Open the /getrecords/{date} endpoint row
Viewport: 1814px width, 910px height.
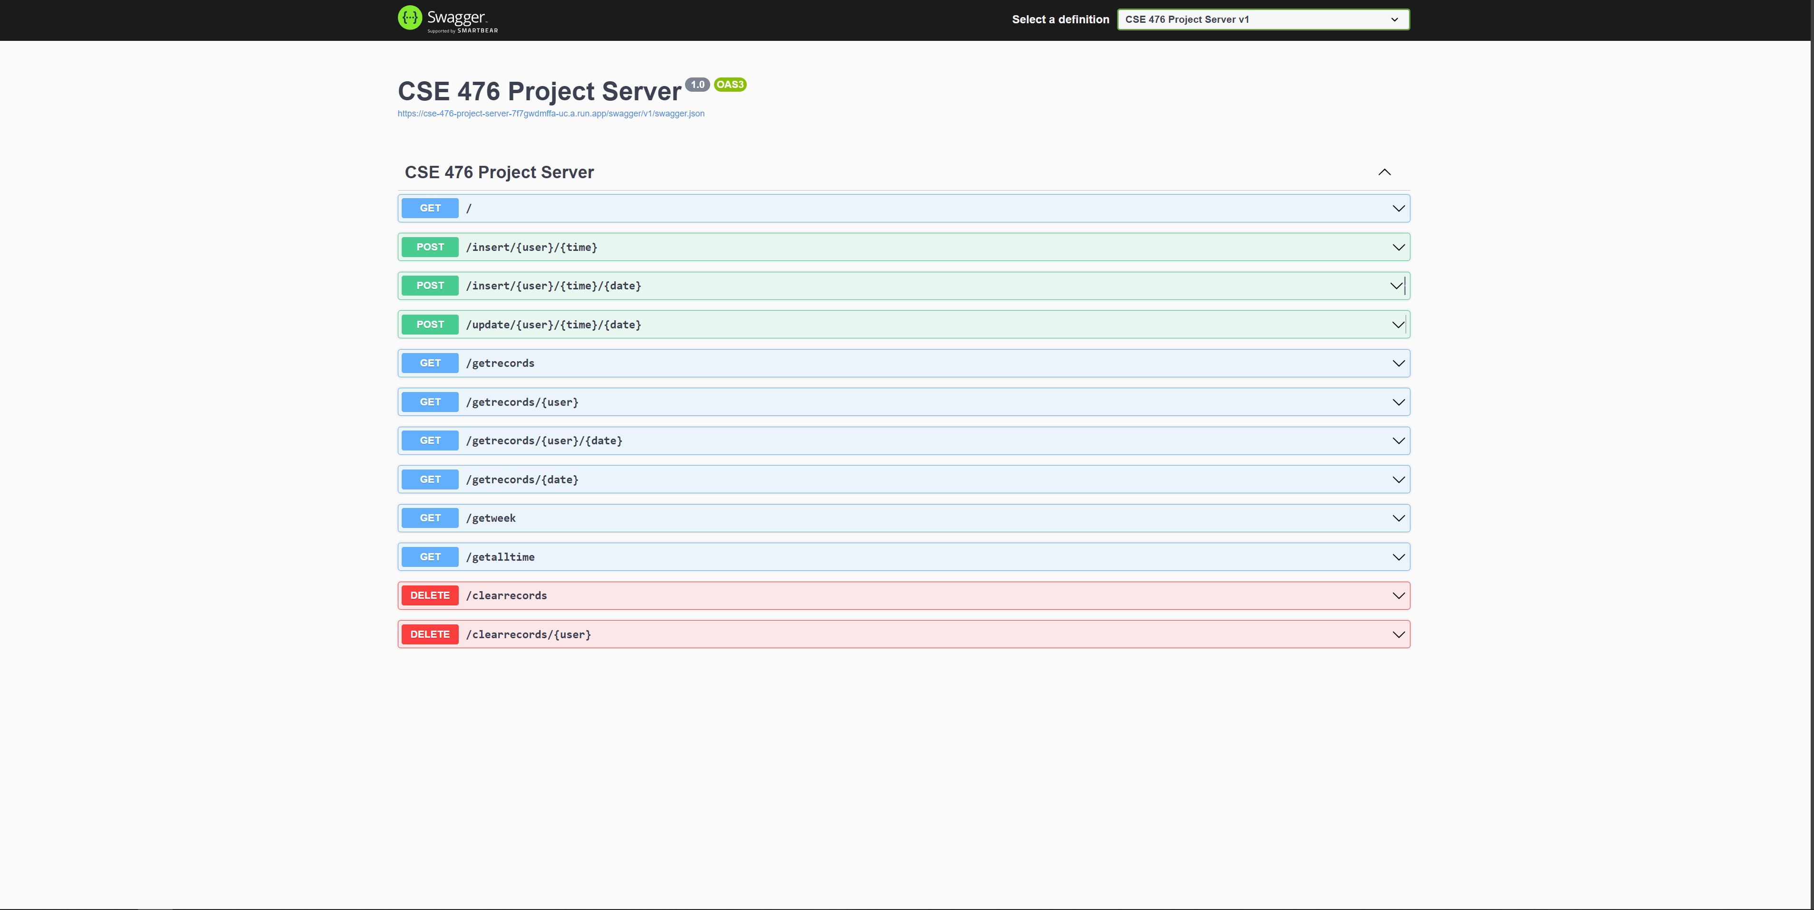[522, 479]
